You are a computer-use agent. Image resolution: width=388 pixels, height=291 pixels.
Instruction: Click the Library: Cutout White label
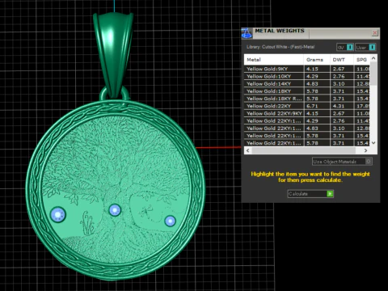(280, 47)
